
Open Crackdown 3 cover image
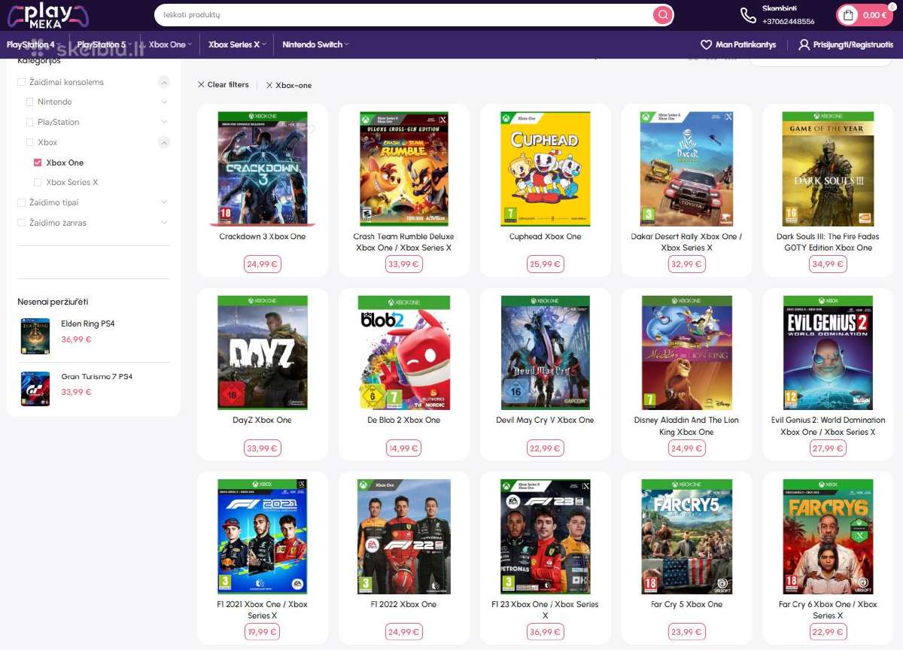coord(262,169)
